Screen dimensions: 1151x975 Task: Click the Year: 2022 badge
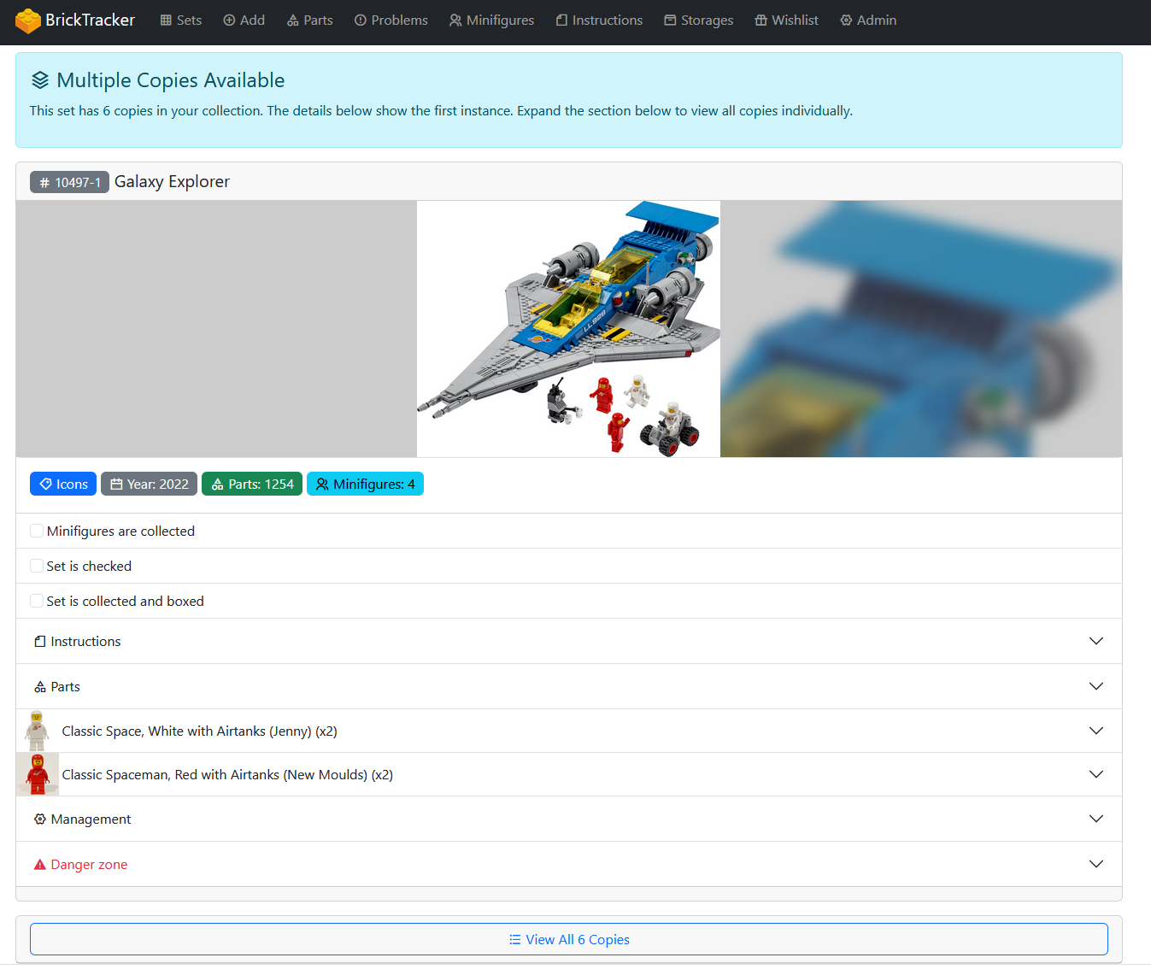pos(150,484)
